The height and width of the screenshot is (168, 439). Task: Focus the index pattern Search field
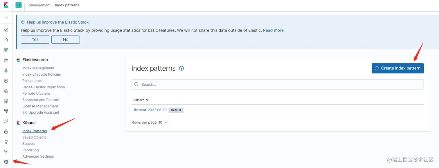[x=278, y=85]
